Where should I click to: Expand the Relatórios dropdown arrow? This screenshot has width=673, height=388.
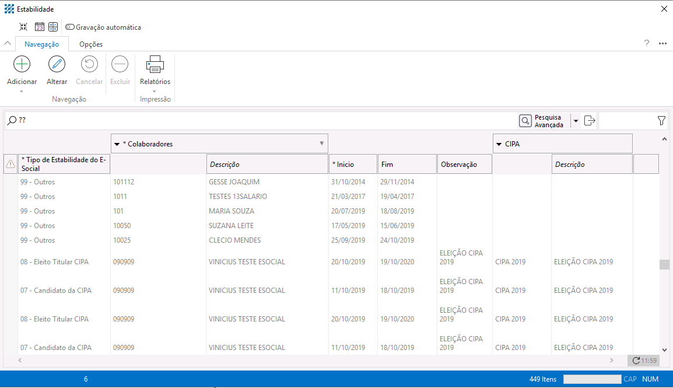coord(155,91)
